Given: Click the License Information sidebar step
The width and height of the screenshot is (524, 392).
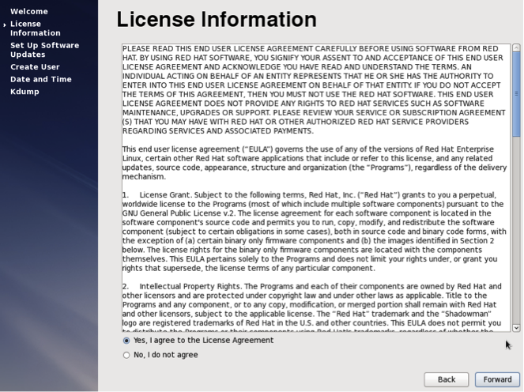Looking at the screenshot, I should tap(36, 28).
